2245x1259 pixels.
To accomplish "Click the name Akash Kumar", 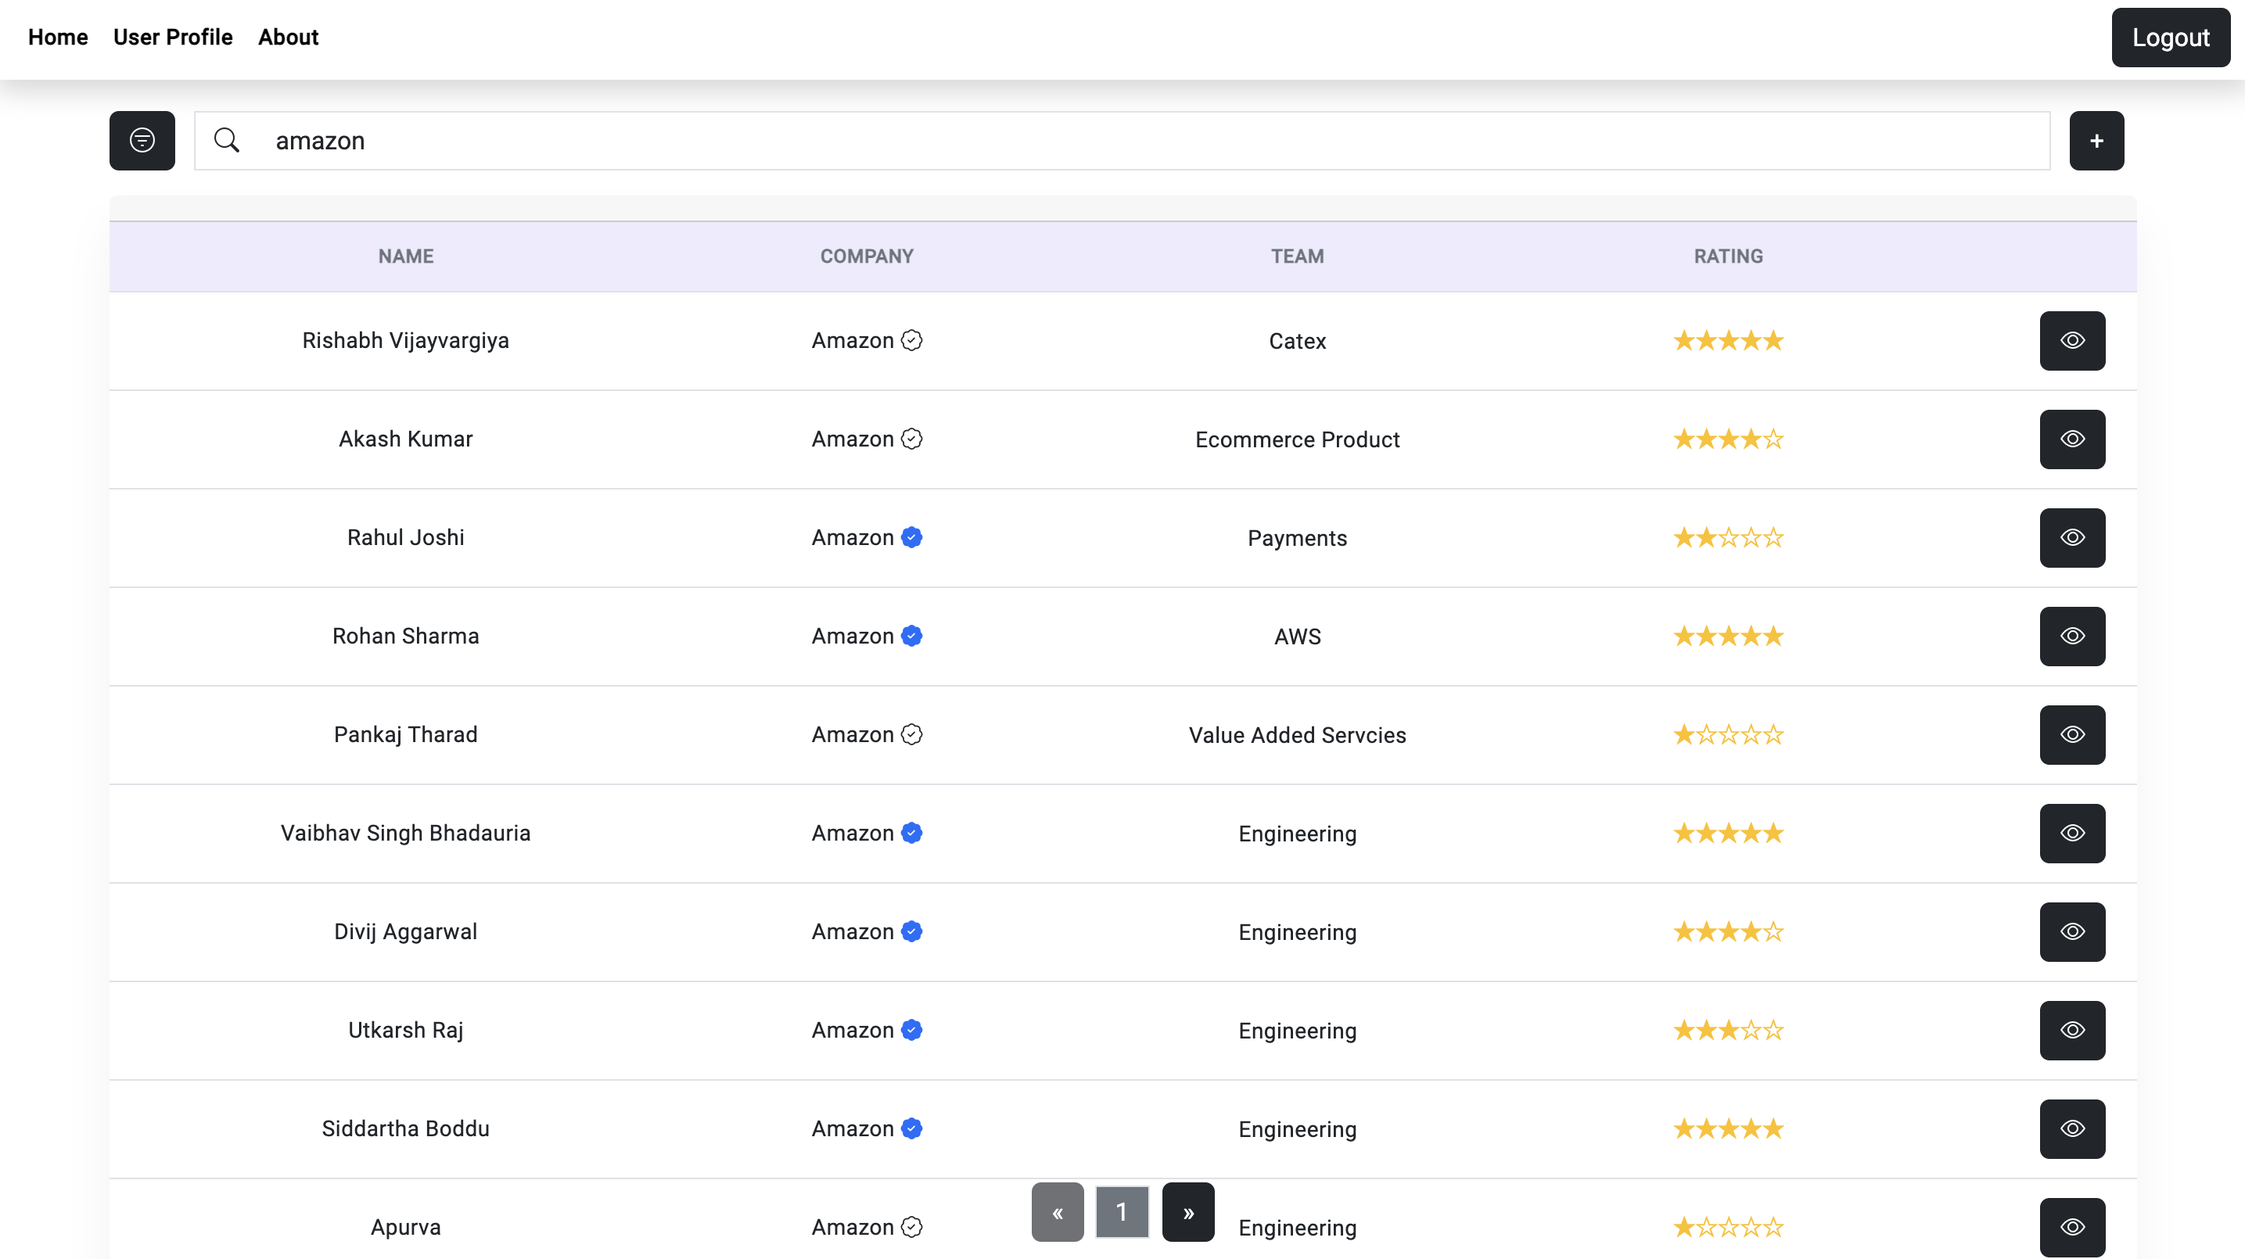I will click(x=405, y=438).
